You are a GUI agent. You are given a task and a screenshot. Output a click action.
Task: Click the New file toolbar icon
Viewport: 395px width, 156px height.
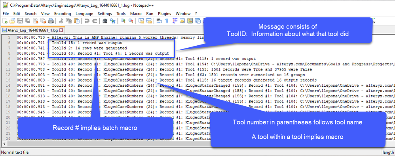(x=5, y=21)
